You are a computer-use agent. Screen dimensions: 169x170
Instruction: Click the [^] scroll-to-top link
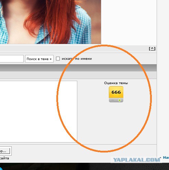pyautogui.click(x=152, y=49)
